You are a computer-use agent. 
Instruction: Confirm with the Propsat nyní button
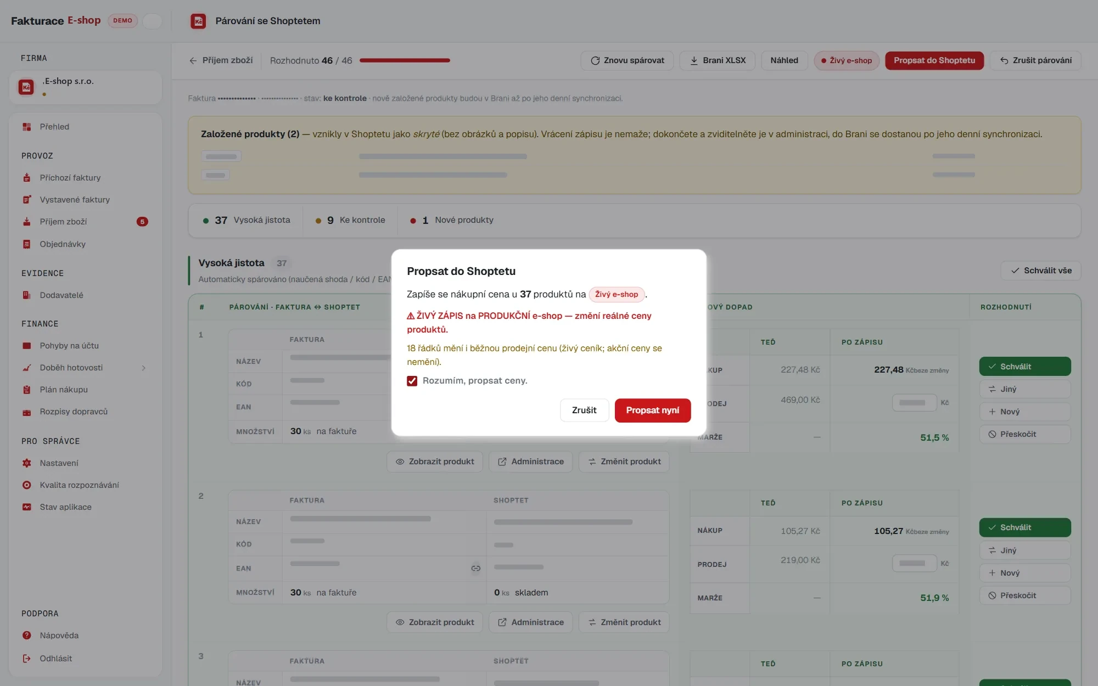(x=653, y=411)
